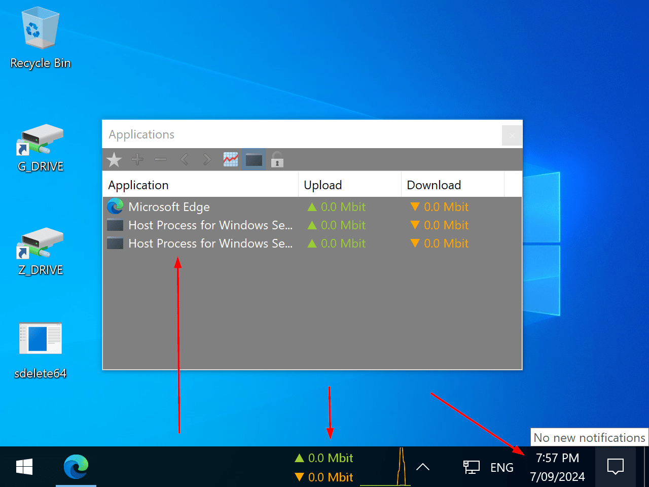
Task: Sort by the Application column header
Action: pos(200,185)
